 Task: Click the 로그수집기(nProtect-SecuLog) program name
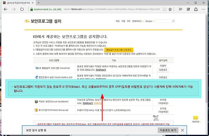53,110
